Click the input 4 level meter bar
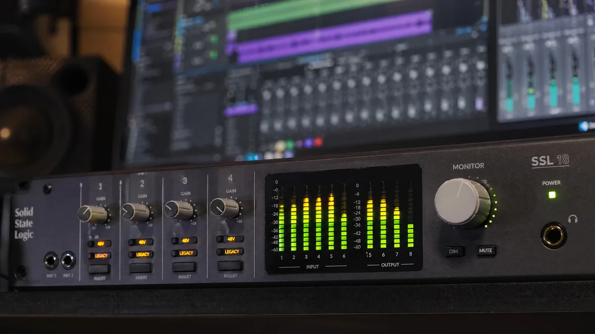Image resolution: width=595 pixels, height=334 pixels. coord(318,217)
